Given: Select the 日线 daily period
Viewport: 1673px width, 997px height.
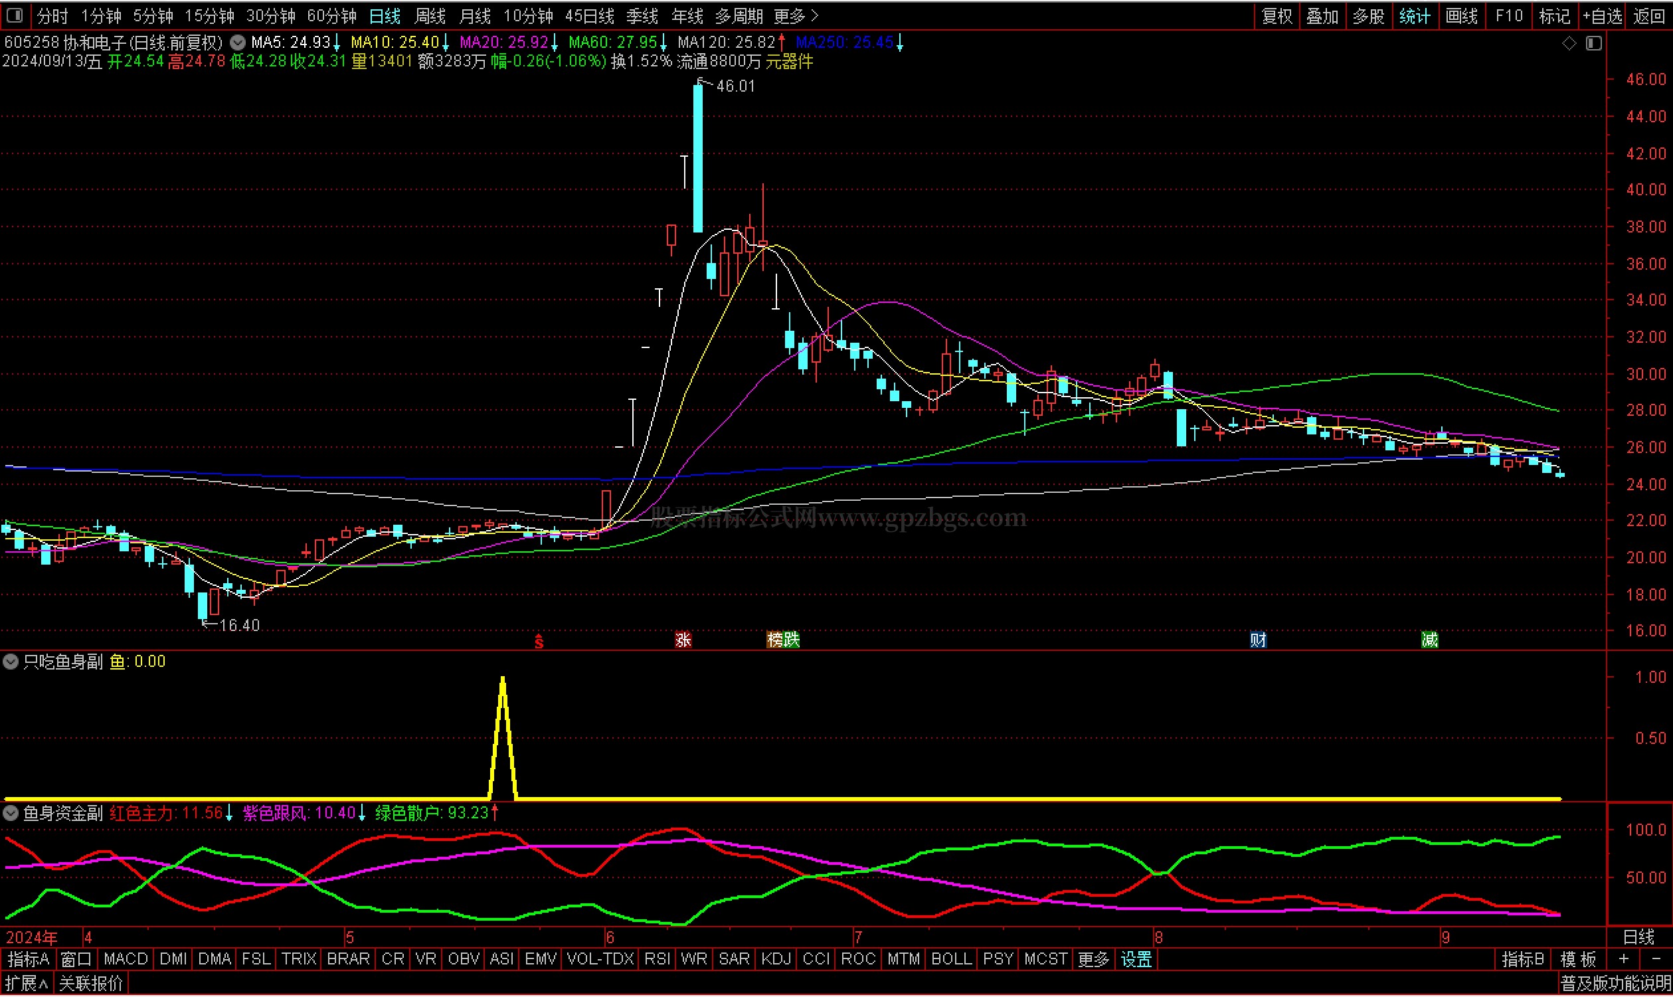Looking at the screenshot, I should 385,15.
